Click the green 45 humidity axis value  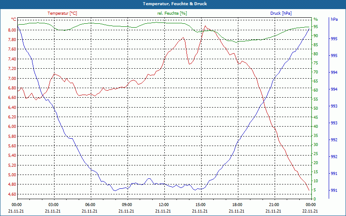[316, 118]
